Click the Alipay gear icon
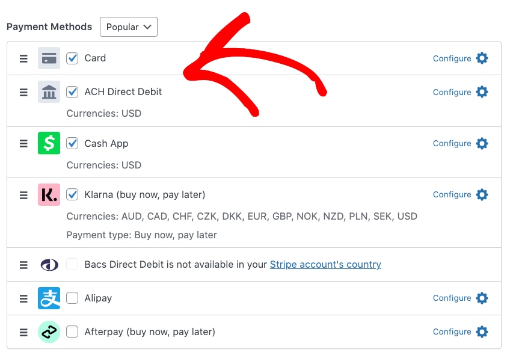Image resolution: width=510 pixels, height=355 pixels. click(482, 298)
